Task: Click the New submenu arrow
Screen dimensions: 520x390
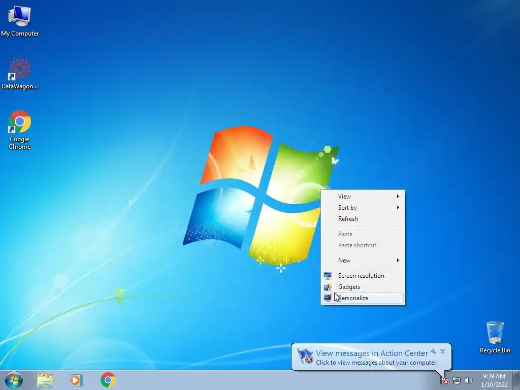Action: tap(398, 261)
